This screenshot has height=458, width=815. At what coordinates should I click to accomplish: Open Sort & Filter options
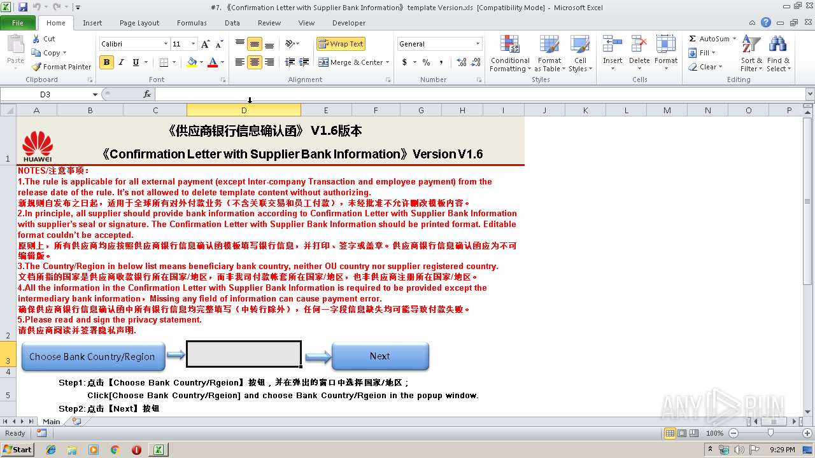click(751, 53)
